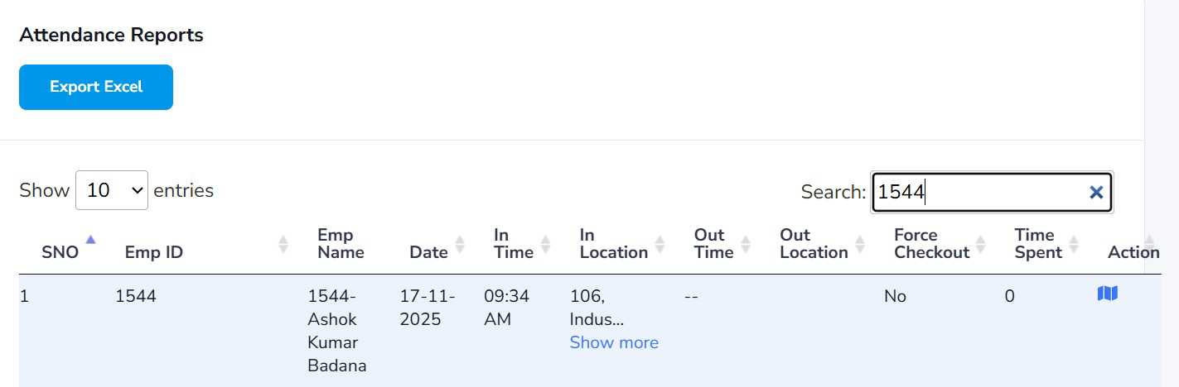Image resolution: width=1179 pixels, height=387 pixels.
Task: Sort by Date column sort arrows
Action: pyautogui.click(x=460, y=244)
